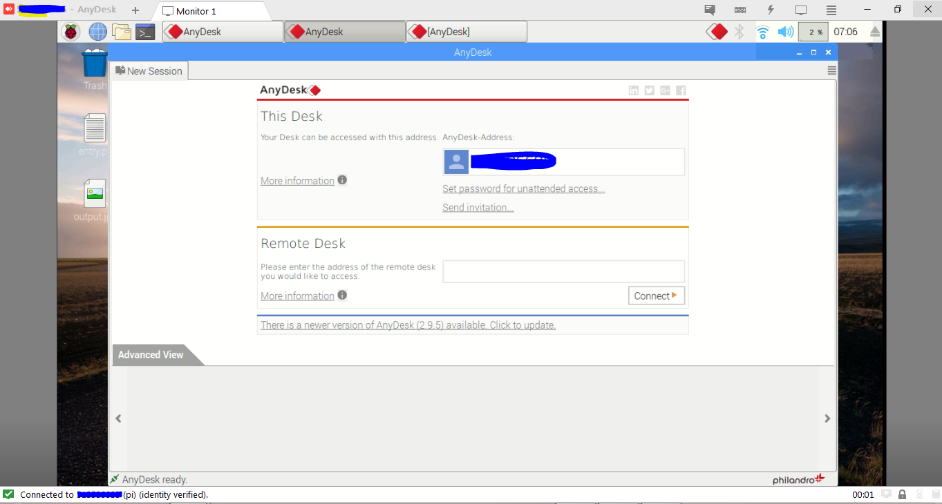
Task: Click the This Desk heading
Action: pyautogui.click(x=292, y=116)
